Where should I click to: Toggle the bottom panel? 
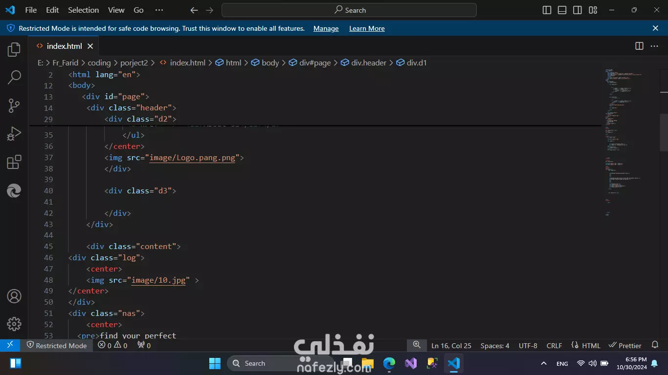[562, 10]
